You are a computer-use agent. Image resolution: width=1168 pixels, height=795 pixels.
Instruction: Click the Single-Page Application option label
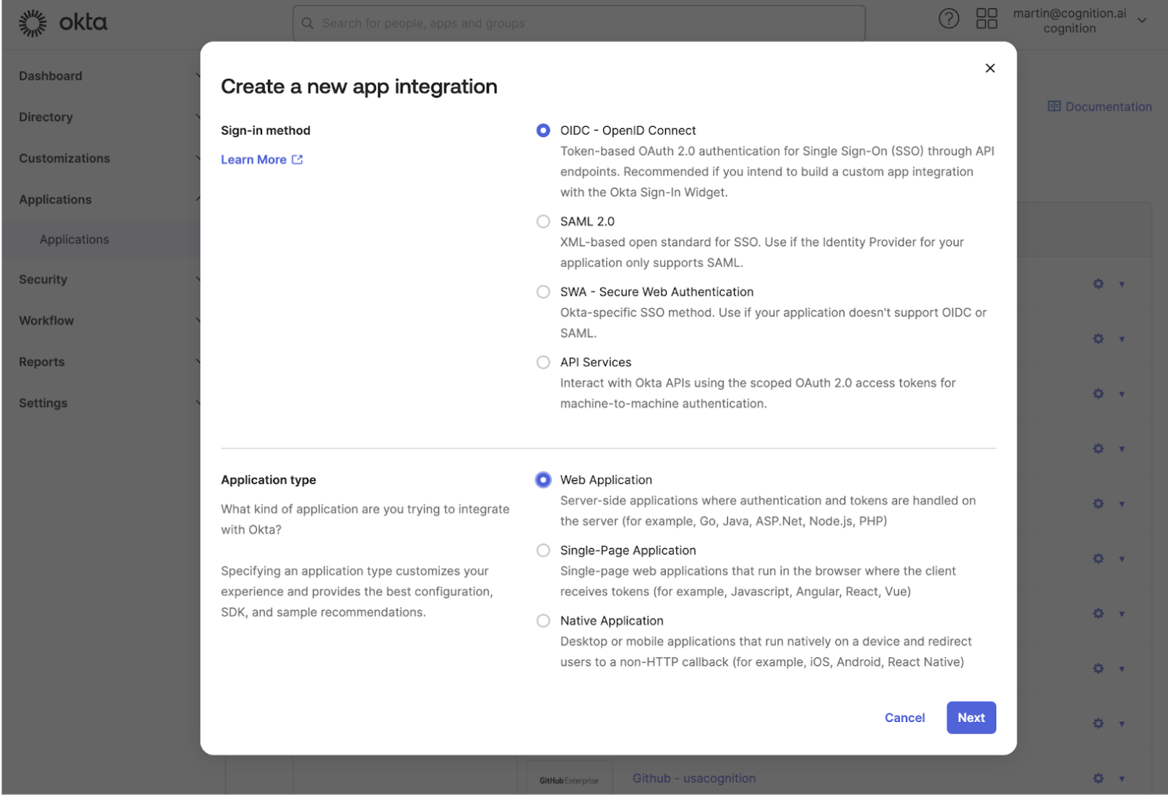pos(628,550)
